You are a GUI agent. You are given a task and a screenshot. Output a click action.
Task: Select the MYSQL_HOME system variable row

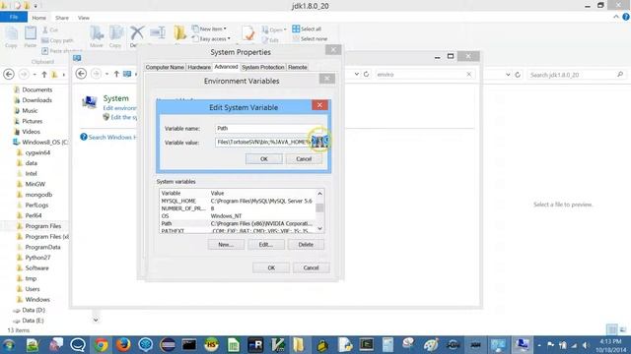tap(238, 201)
